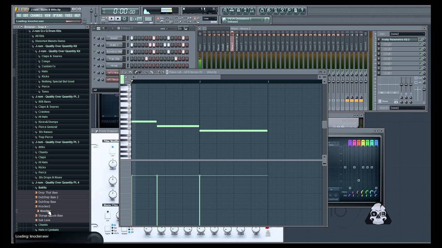Click the help question mark icon
The image size is (442, 248).
302,11
